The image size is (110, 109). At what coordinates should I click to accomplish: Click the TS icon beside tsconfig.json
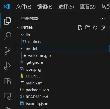(x=22, y=103)
